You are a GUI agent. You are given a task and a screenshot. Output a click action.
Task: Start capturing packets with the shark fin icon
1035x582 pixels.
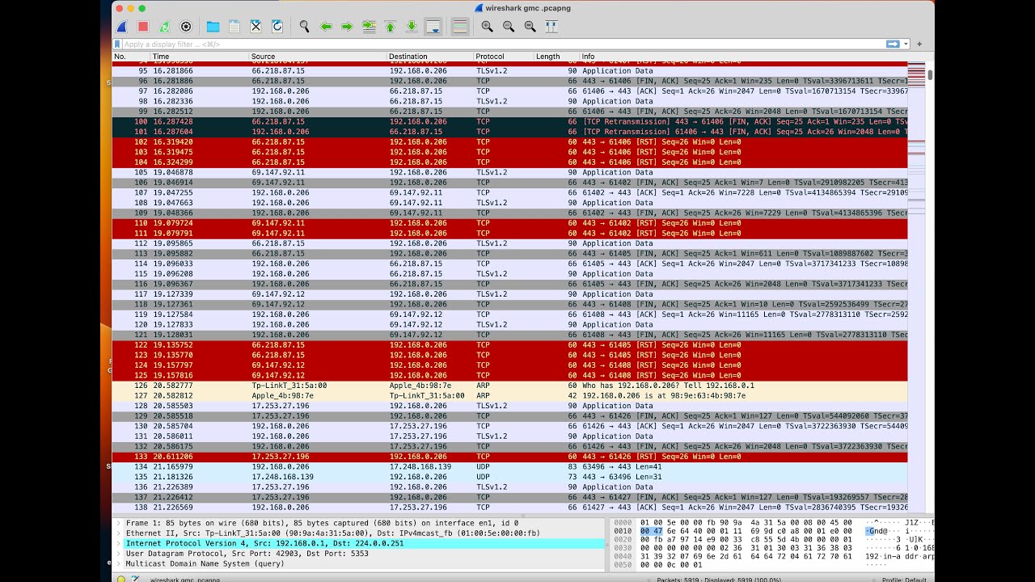pos(122,27)
